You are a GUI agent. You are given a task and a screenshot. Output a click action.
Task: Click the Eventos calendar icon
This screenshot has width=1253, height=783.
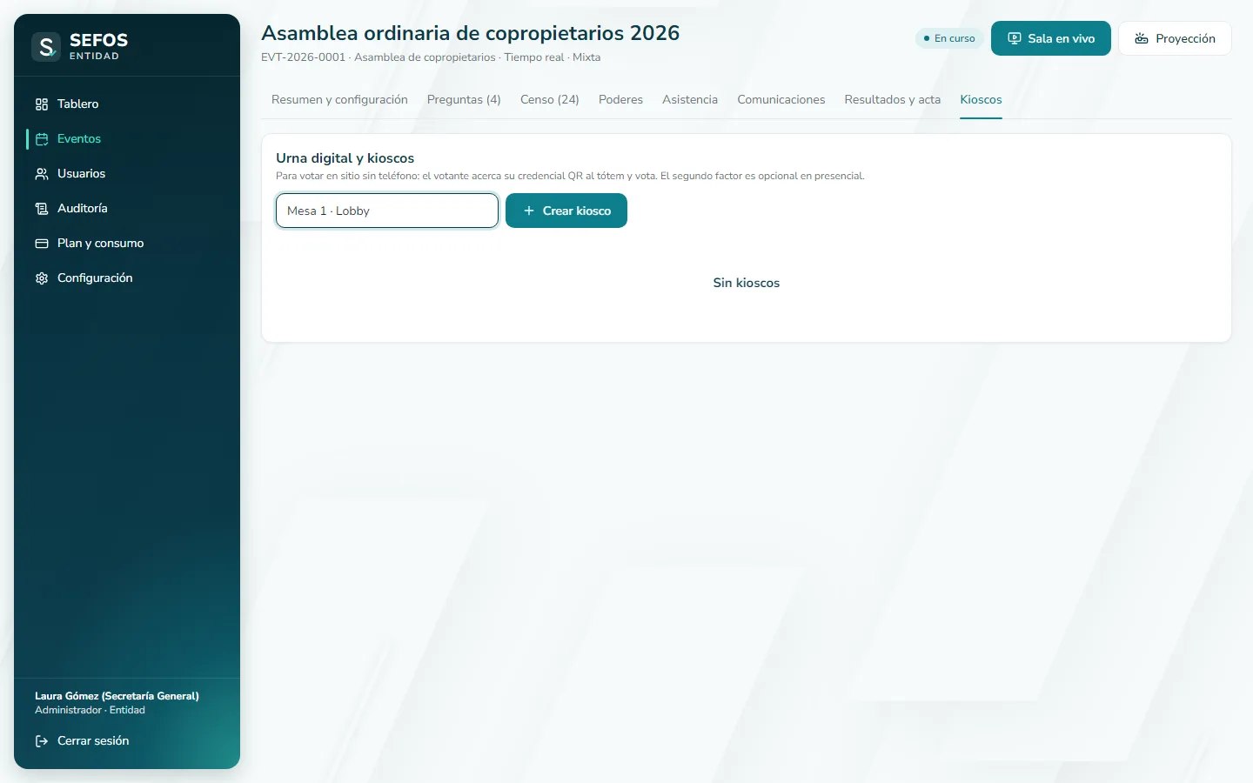pos(42,139)
